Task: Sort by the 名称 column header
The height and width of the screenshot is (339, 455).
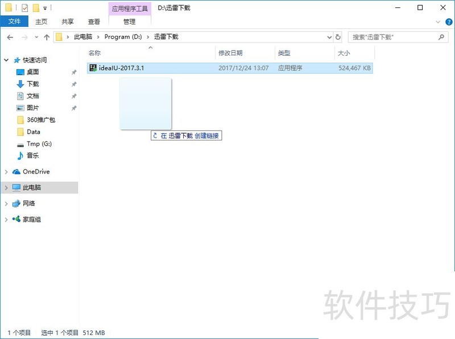Action: click(94, 53)
